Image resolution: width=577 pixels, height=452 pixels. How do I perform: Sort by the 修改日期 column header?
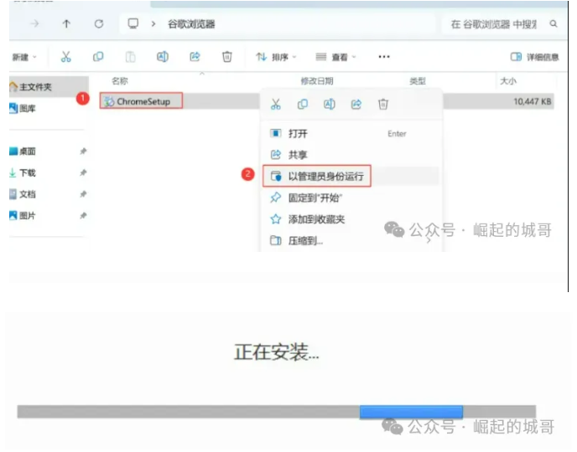(317, 81)
